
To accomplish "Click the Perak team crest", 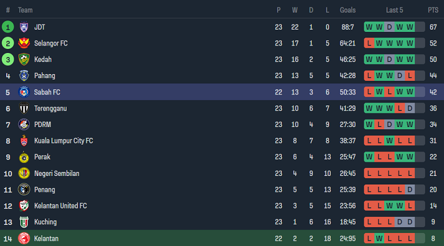I will click(24, 157).
